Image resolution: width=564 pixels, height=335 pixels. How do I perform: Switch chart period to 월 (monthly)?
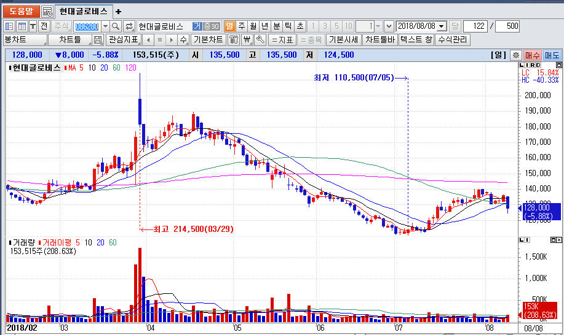point(253,26)
